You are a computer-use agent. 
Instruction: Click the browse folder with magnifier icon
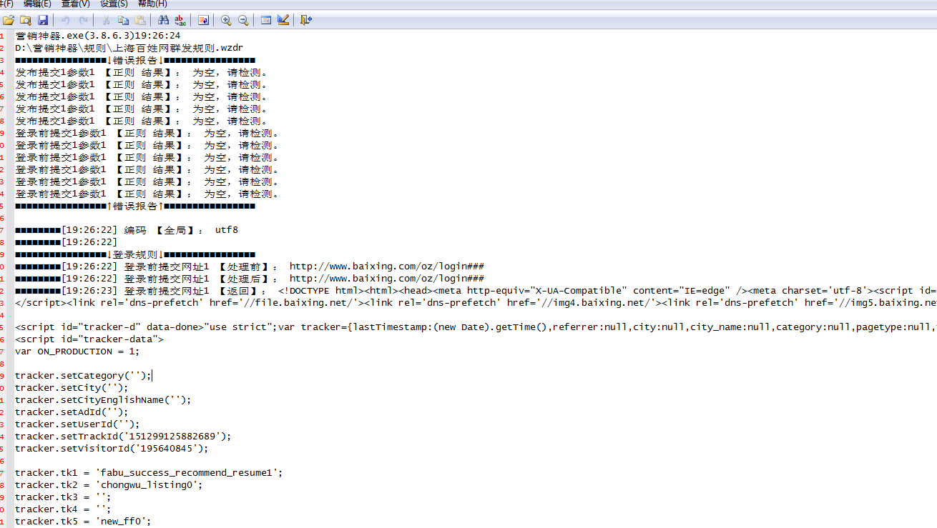point(26,20)
